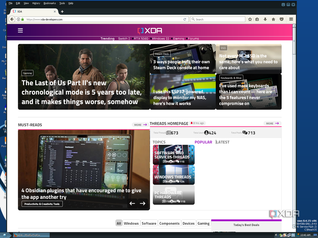Select the Components category filter

[x=169, y=223]
